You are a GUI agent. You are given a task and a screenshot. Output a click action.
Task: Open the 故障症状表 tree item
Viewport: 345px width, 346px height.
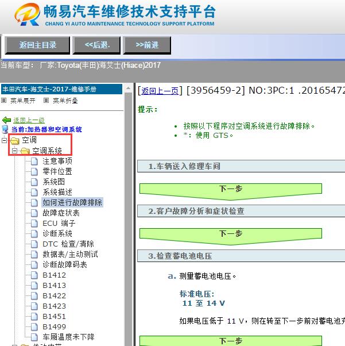[x=61, y=213]
